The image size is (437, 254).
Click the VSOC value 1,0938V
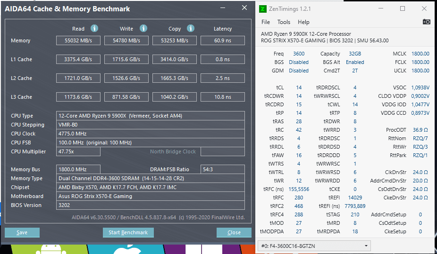point(420,87)
